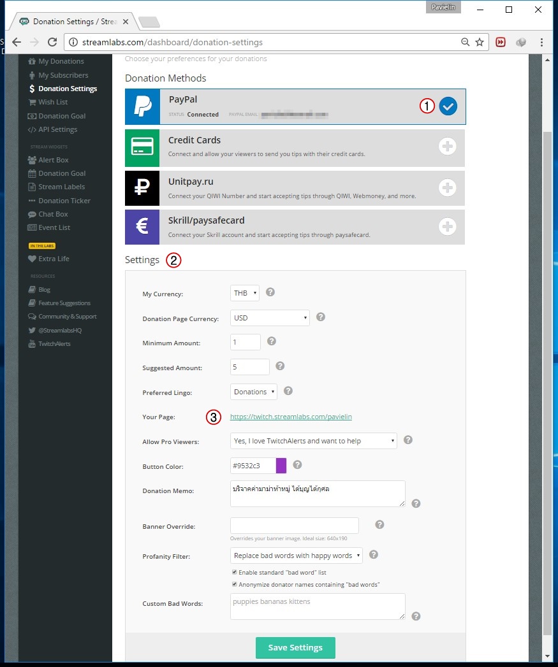The height and width of the screenshot is (667, 558).
Task: Open API Settings in sidebar
Action: pyautogui.click(x=52, y=129)
